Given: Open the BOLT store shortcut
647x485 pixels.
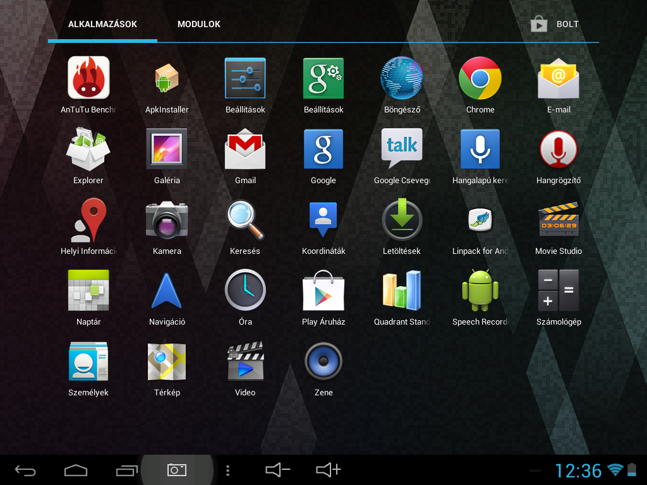Looking at the screenshot, I should [555, 24].
